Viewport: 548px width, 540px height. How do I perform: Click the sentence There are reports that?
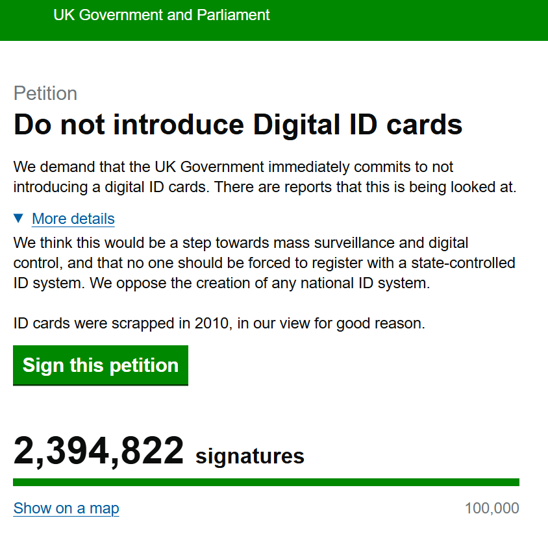pos(366,188)
